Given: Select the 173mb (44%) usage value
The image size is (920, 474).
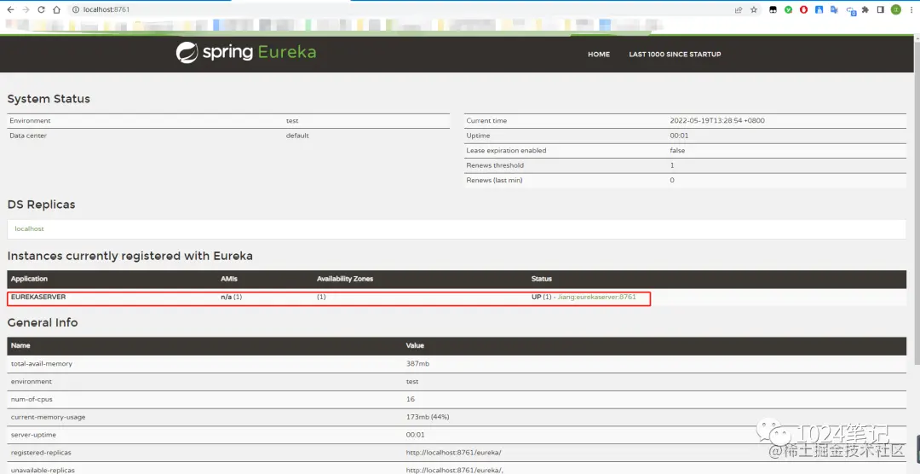Looking at the screenshot, I should [428, 417].
